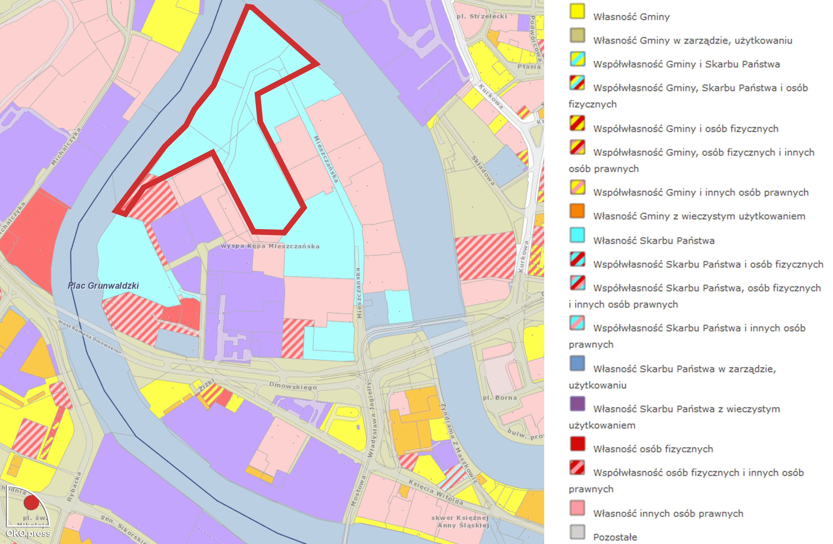The height and width of the screenshot is (544, 833).
Task: Click the 'Księcia Witolda' street label
Action: click(x=436, y=492)
